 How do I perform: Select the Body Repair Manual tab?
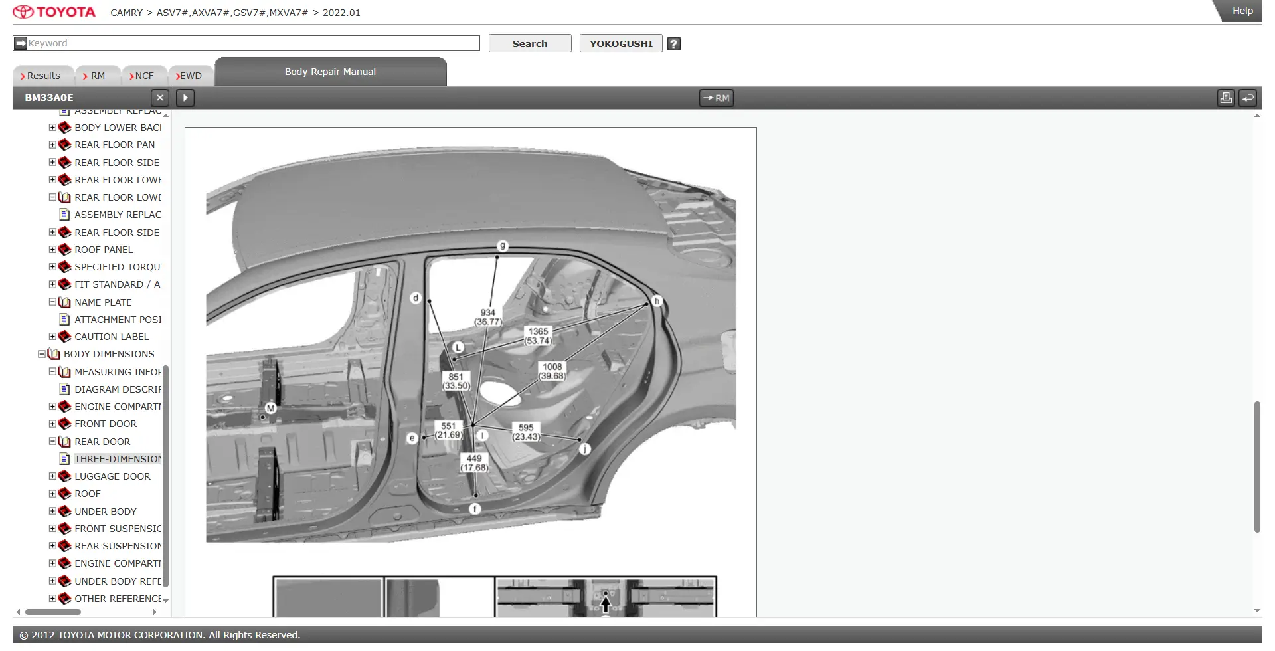pos(330,72)
